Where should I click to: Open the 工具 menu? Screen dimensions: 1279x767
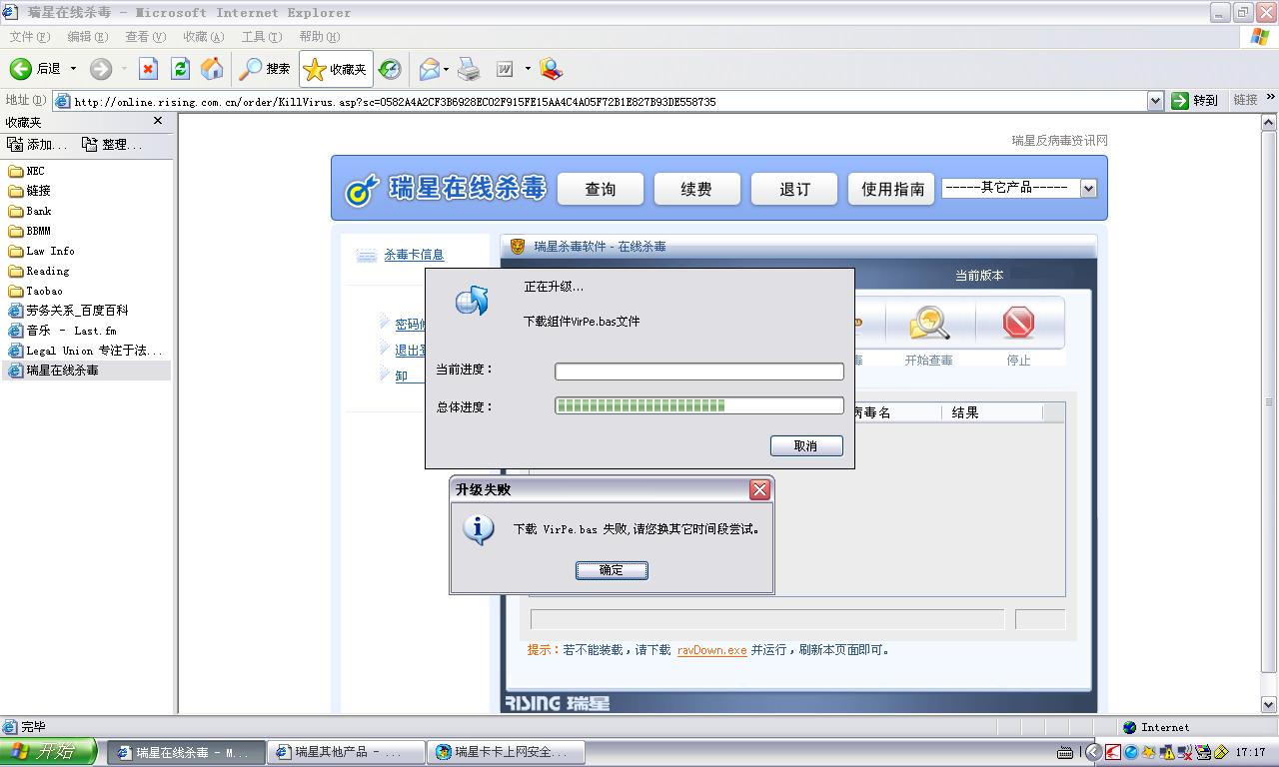click(x=261, y=37)
